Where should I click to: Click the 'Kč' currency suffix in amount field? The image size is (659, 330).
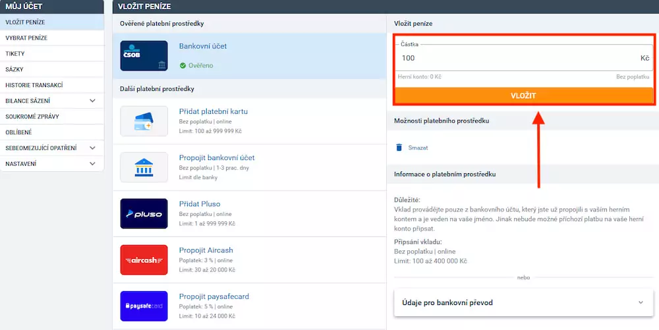click(645, 58)
